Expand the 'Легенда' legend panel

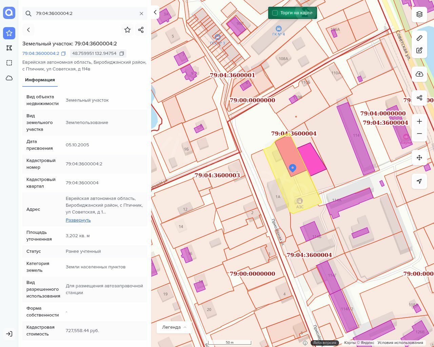pos(174,327)
